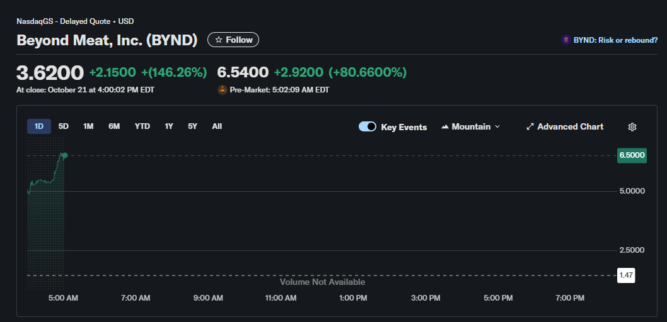This screenshot has width=667, height=322.
Task: Click the expand arrows icon for Advanced Chart
Action: (530, 127)
